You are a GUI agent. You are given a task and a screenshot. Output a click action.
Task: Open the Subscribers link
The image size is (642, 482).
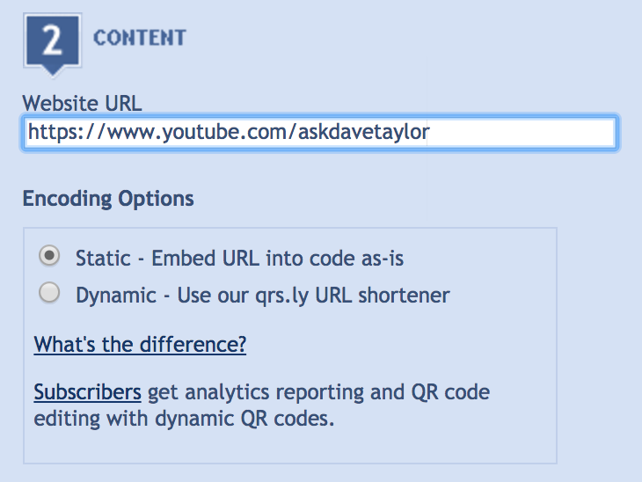point(87,392)
